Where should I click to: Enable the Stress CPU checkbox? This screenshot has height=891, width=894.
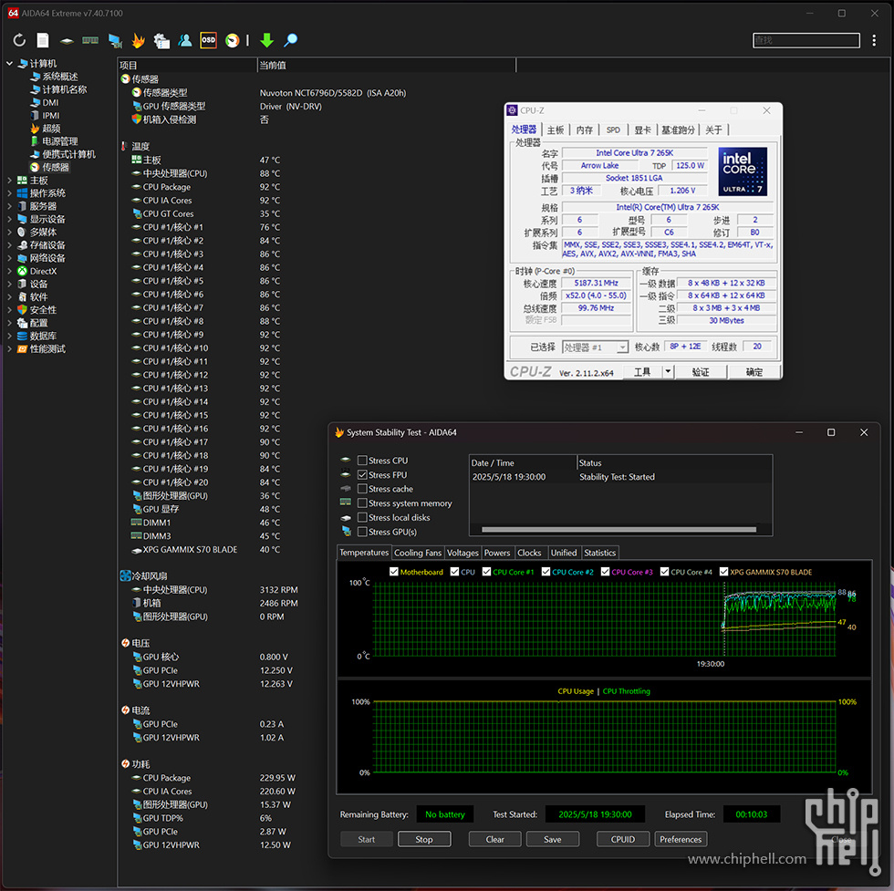(362, 461)
